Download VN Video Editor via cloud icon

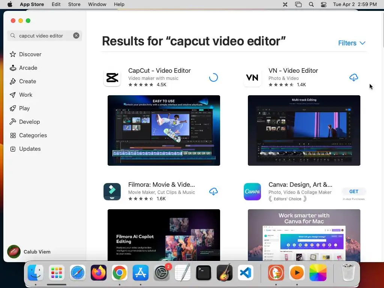click(x=354, y=78)
